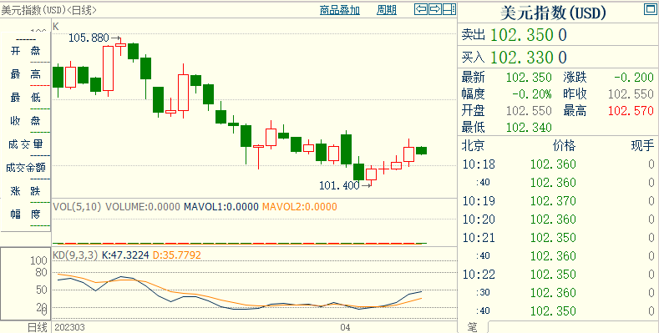
Task: Open the 周期 period link
Action: point(386,10)
